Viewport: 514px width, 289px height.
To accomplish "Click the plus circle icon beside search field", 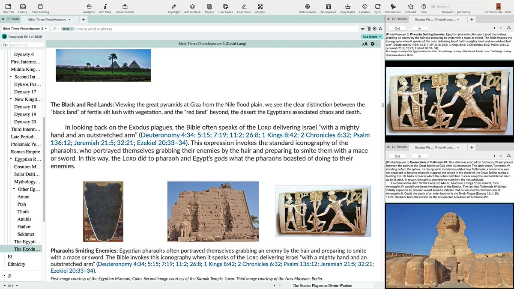I will [374, 29].
